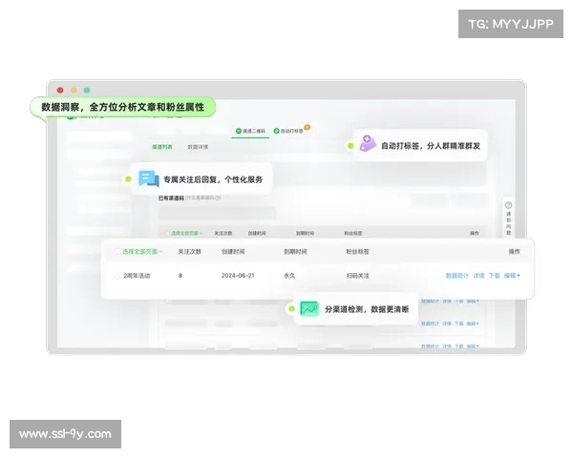Click the 什么是渠道码 hint link
Viewport: 573px width, 458px height.
click(203, 198)
